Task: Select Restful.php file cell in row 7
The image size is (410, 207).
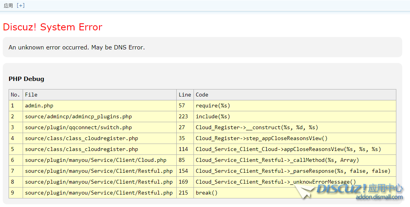Action: 99,171
